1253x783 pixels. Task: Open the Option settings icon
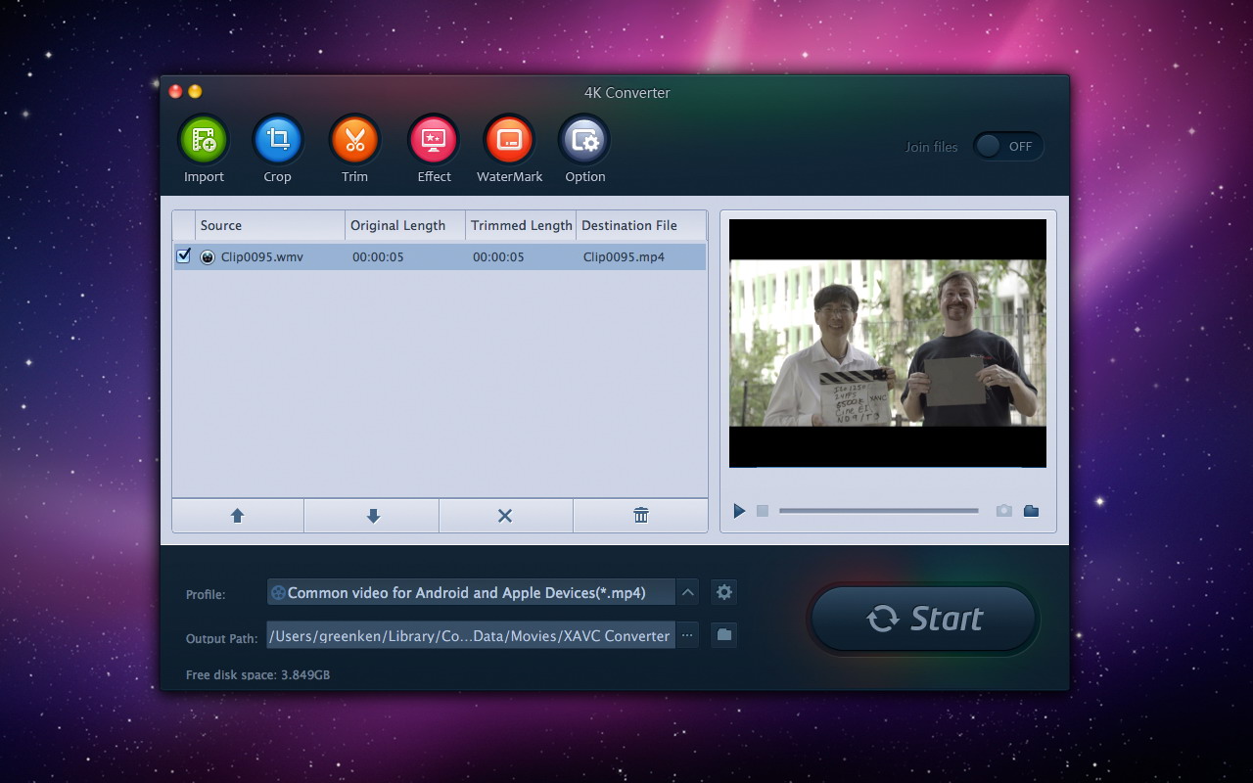[x=584, y=141]
